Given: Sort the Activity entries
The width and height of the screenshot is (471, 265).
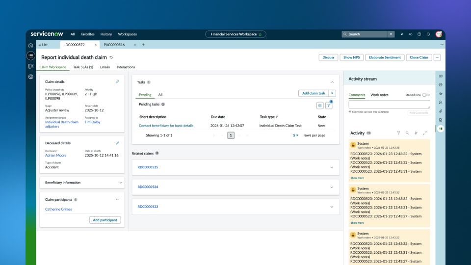Looking at the screenshot, I should [x=416, y=133].
